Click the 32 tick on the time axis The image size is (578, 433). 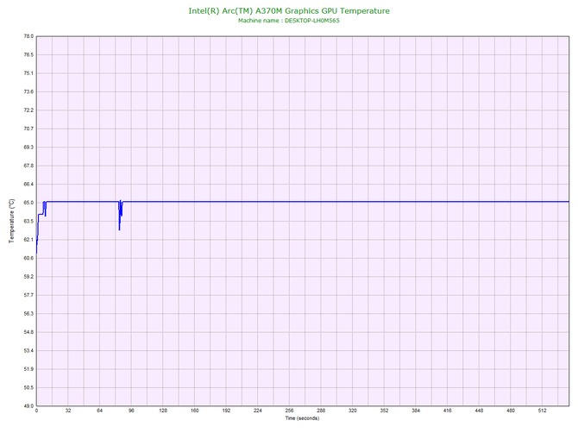(x=68, y=411)
